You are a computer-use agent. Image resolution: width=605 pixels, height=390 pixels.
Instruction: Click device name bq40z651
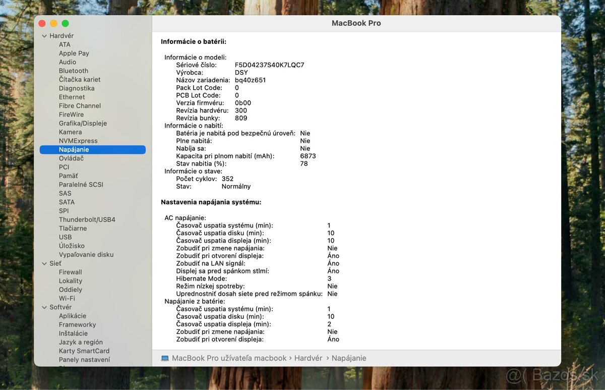click(250, 80)
